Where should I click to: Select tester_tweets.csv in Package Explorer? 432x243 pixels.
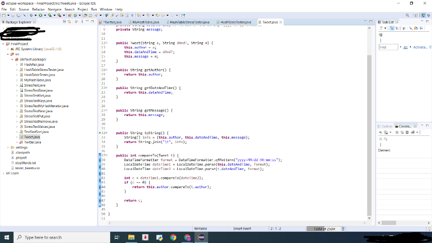[x=27, y=168]
